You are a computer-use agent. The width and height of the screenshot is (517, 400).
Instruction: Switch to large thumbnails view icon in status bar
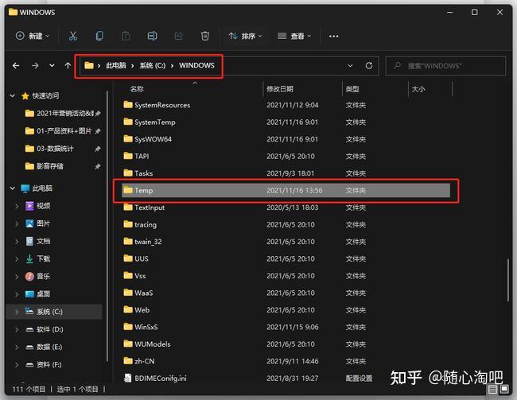click(504, 390)
